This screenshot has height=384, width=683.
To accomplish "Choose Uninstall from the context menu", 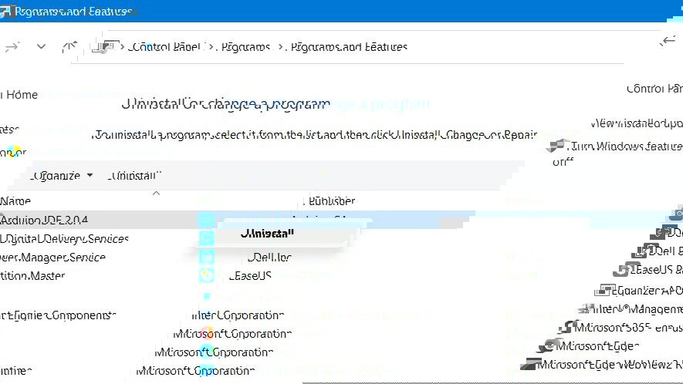I will pyautogui.click(x=267, y=234).
